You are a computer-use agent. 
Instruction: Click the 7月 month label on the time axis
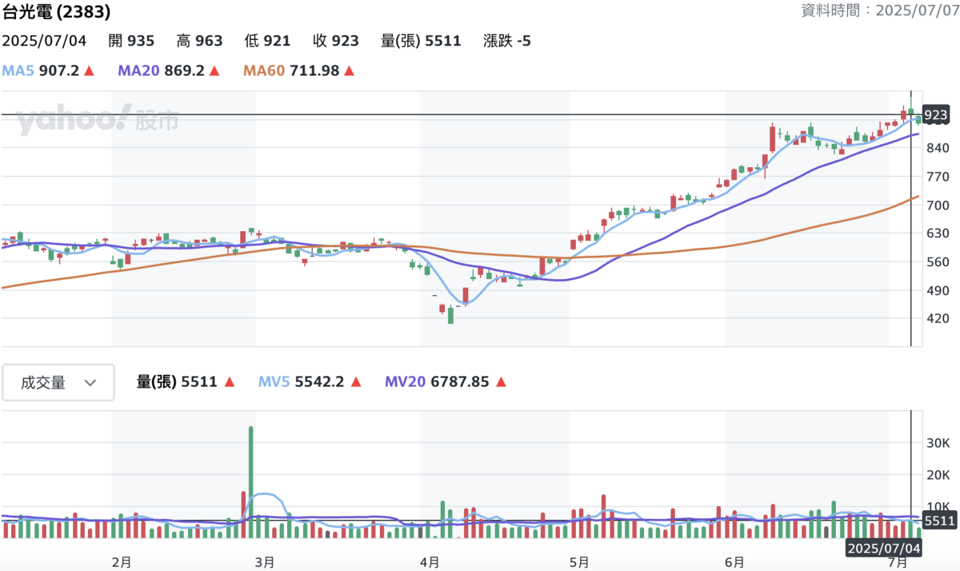899,562
